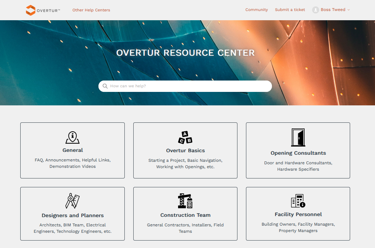Screen dimensions: 375x248
Task: Click the 'Architects, BIM Team, Electrical' description
Action: (73, 228)
